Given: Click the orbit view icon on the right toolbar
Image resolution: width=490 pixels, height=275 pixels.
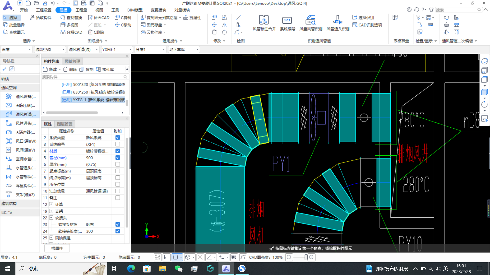Looking at the screenshot, I should (x=484, y=61).
